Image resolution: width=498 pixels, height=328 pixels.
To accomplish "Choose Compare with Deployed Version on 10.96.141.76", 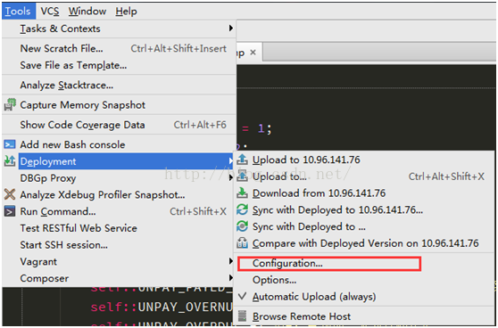I will coord(365,243).
